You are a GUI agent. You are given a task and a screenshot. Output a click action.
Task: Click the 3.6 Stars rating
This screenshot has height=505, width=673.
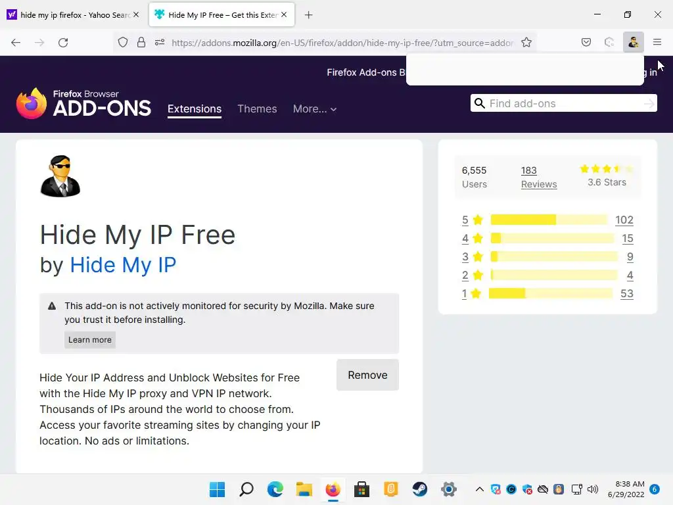coord(607,176)
